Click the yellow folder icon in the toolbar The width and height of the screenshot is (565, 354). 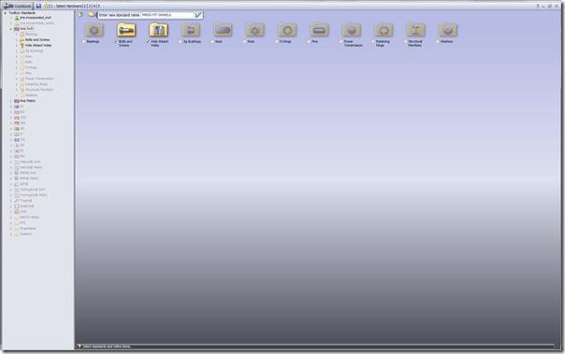tap(91, 14)
